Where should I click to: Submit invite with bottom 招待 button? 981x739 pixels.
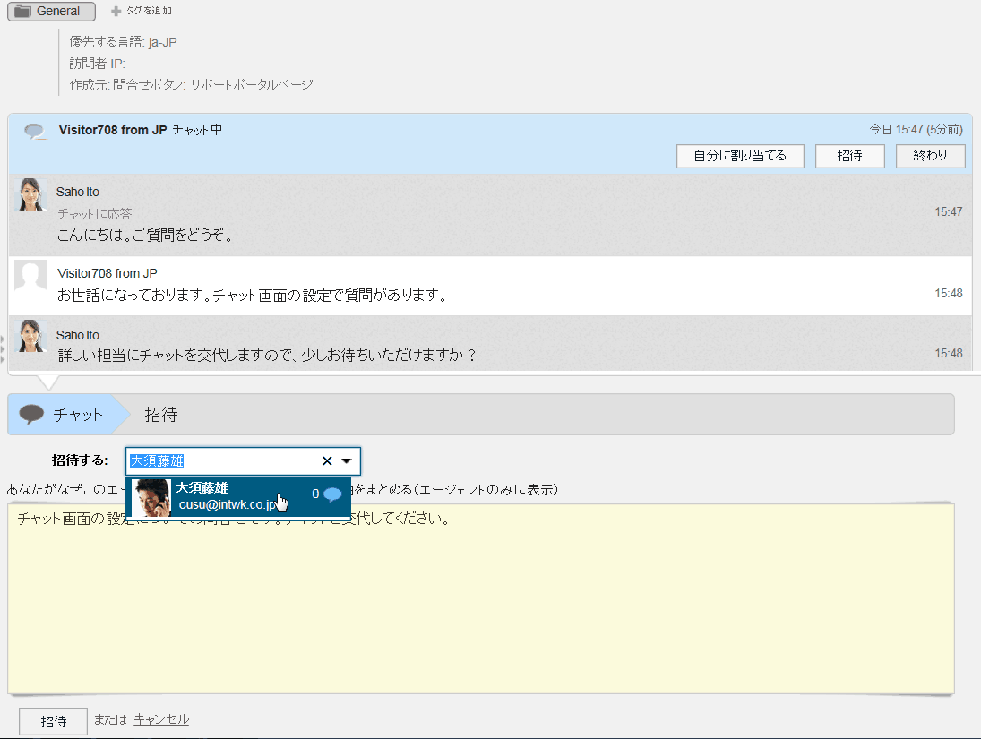(53, 721)
